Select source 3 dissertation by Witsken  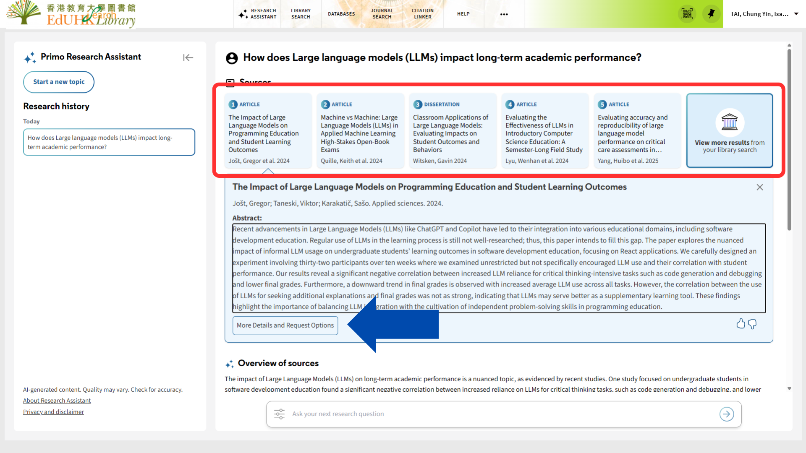[453, 130]
